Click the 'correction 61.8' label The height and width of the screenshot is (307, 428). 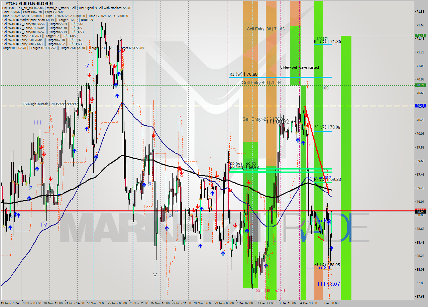click(319, 221)
